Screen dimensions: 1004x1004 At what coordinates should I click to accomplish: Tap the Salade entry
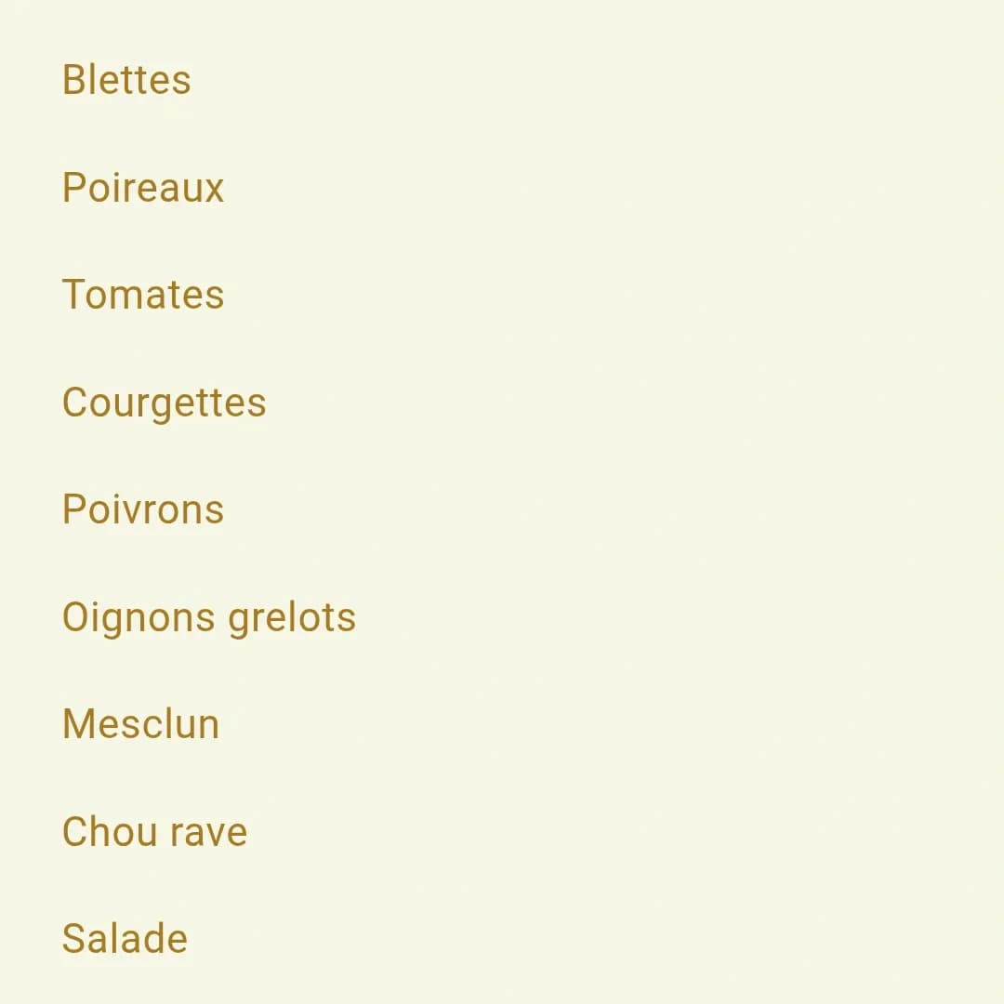[125, 939]
